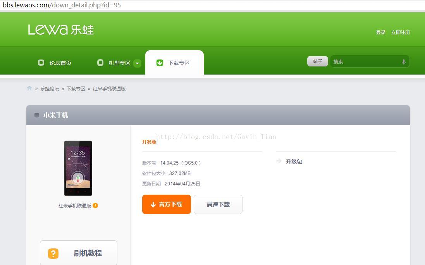Go to 论坛首页 forum home tab
425x265 pixels.
60,63
